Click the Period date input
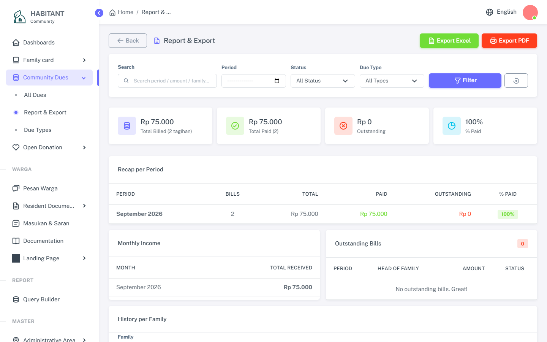The image size is (547, 342). pyautogui.click(x=254, y=81)
